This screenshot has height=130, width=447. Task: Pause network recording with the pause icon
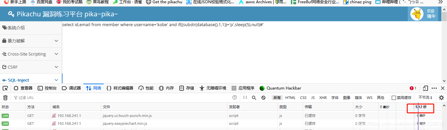coord(245,98)
